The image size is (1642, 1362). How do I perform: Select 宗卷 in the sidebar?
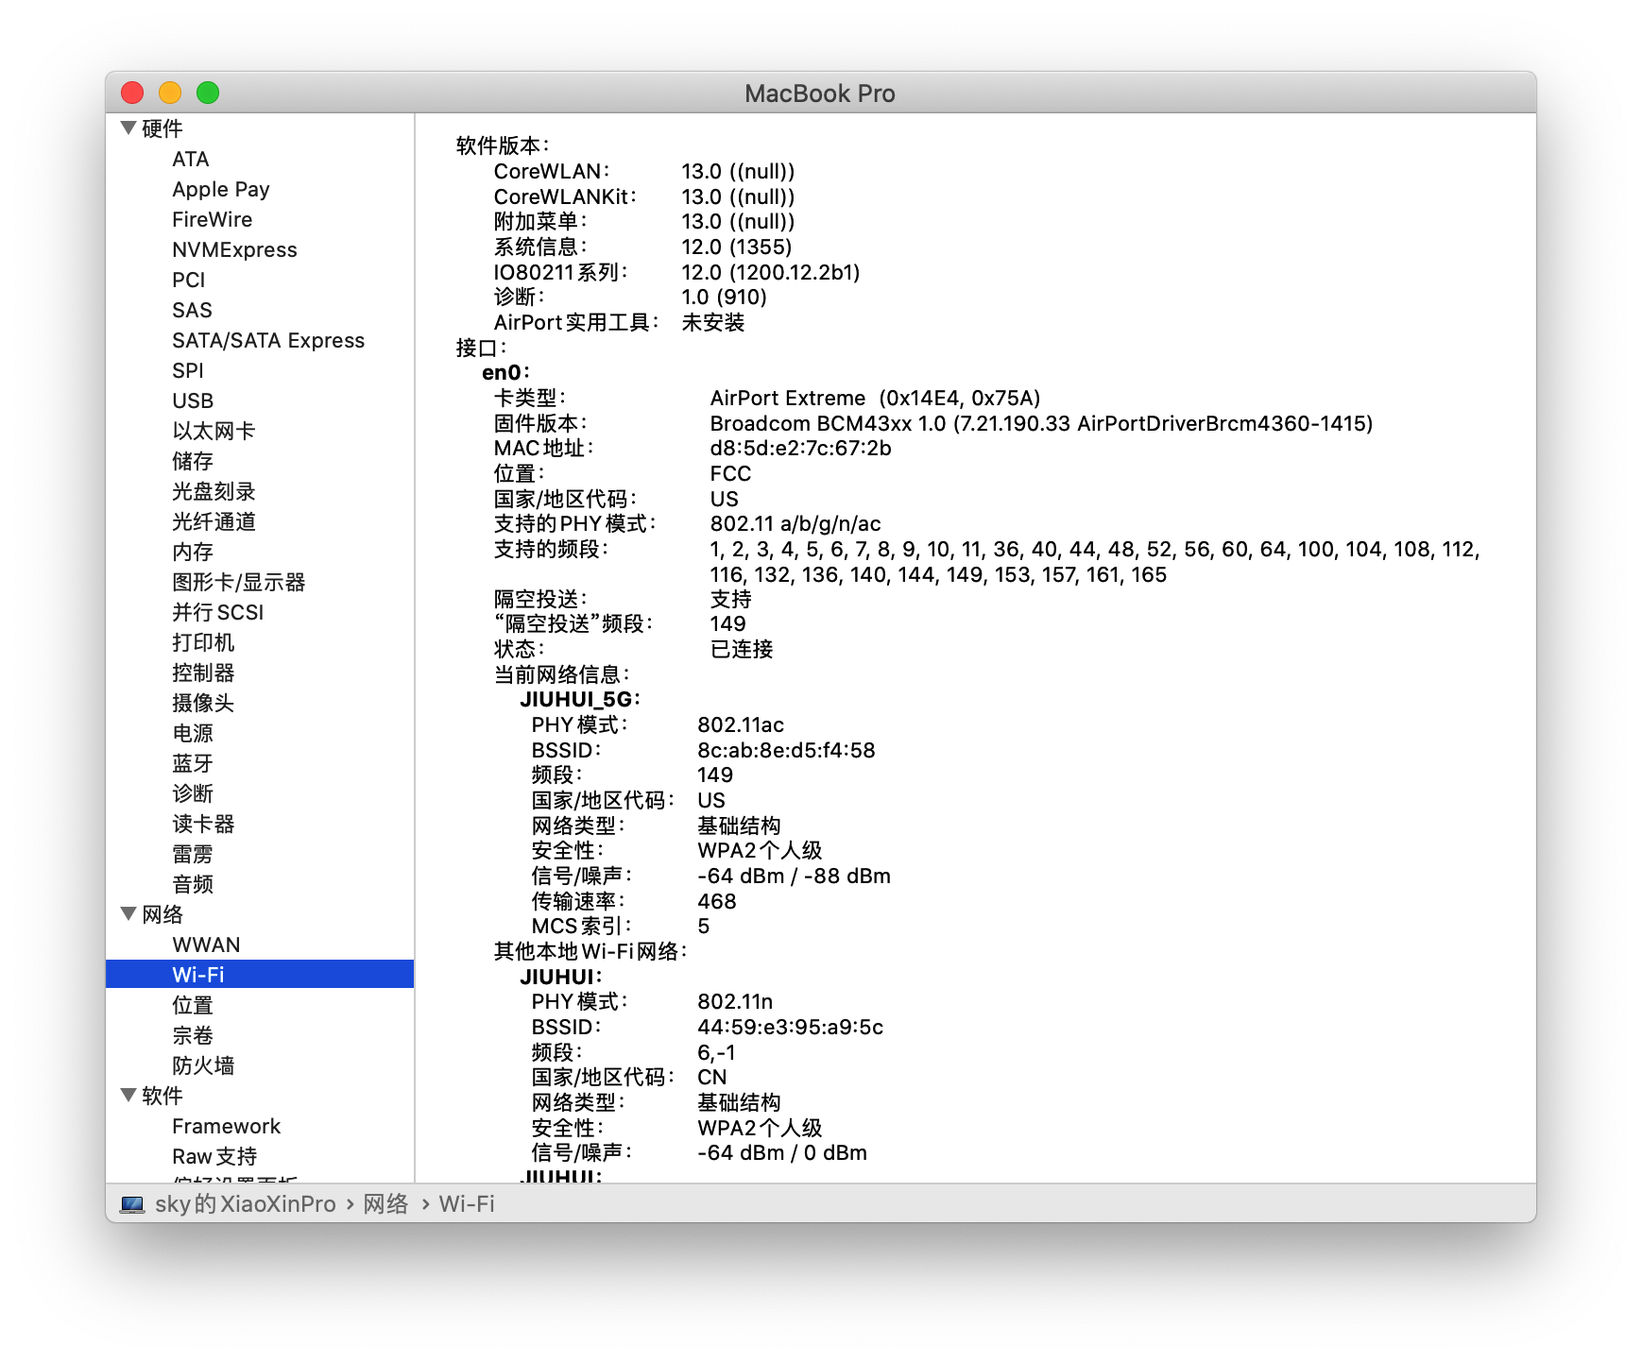[193, 1035]
